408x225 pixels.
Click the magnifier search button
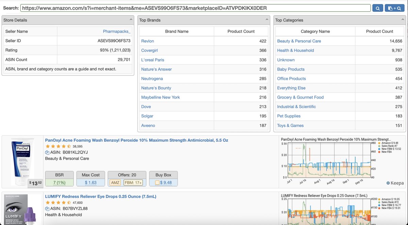(x=378, y=8)
